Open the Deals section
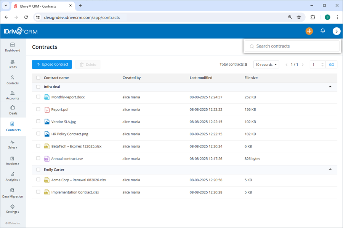The height and width of the screenshot is (228, 343). tap(13, 110)
